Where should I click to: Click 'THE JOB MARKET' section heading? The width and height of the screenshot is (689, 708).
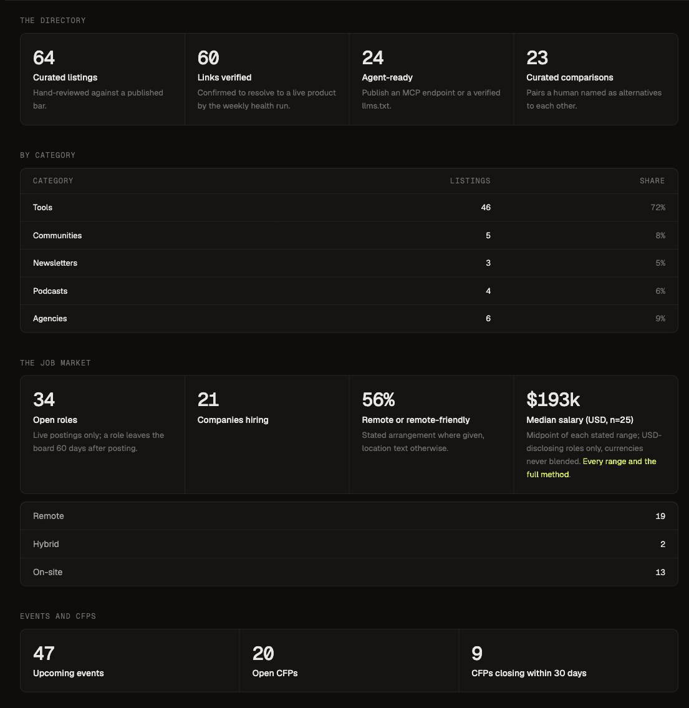pyautogui.click(x=55, y=363)
